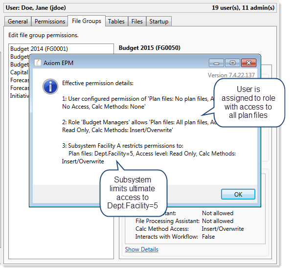Switch to the General tab
Viewport: 293px width, 268px height.
coord(18,22)
